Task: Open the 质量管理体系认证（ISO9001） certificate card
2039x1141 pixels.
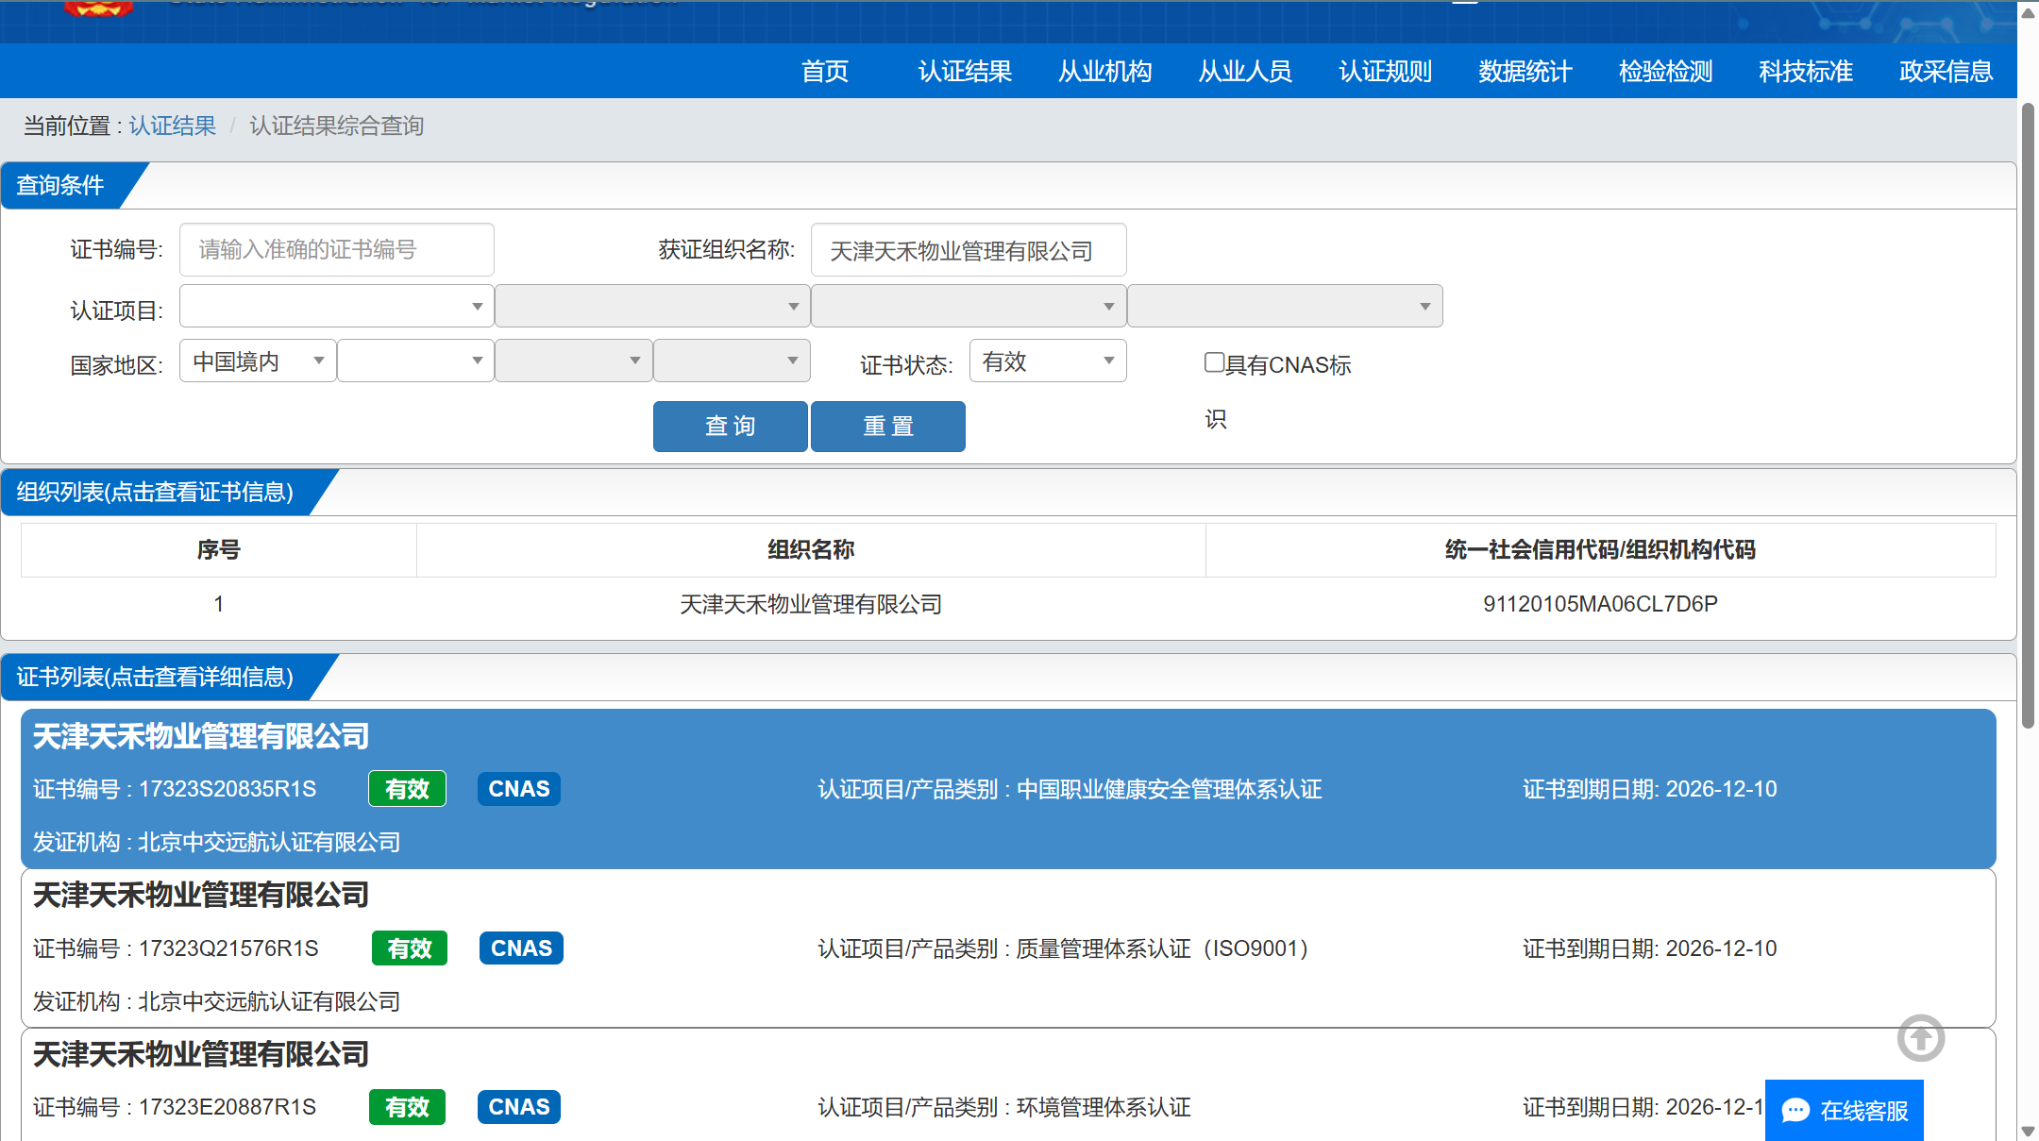Action: point(1008,948)
